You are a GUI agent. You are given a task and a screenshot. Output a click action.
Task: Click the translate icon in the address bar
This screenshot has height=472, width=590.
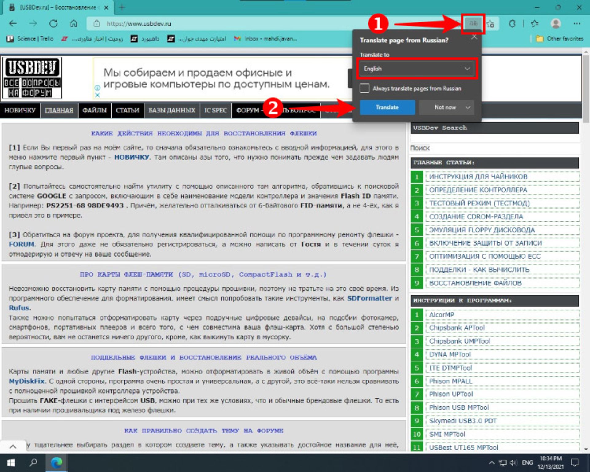[473, 24]
